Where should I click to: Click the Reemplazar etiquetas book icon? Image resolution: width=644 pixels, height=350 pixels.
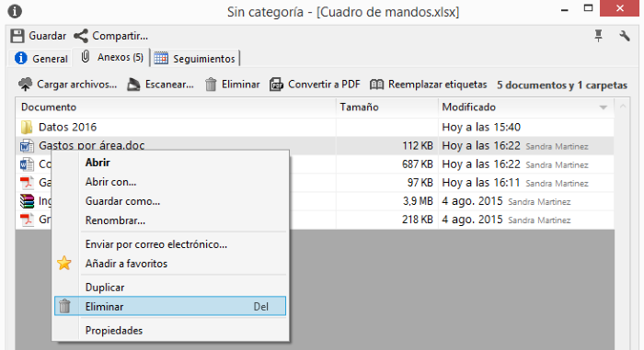click(376, 85)
